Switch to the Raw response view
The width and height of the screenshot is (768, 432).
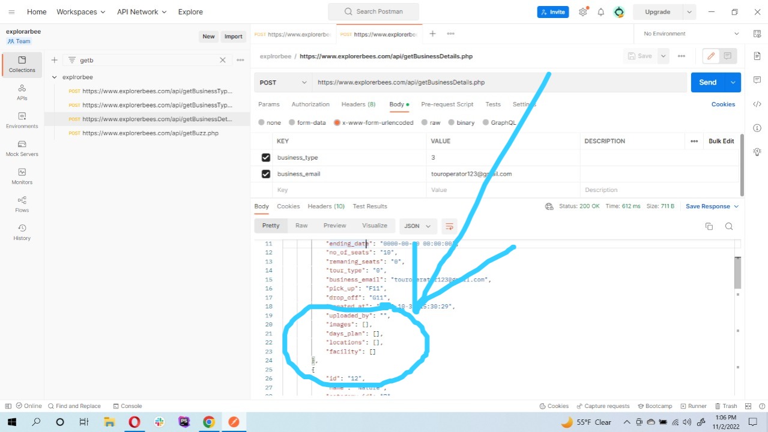tap(301, 226)
